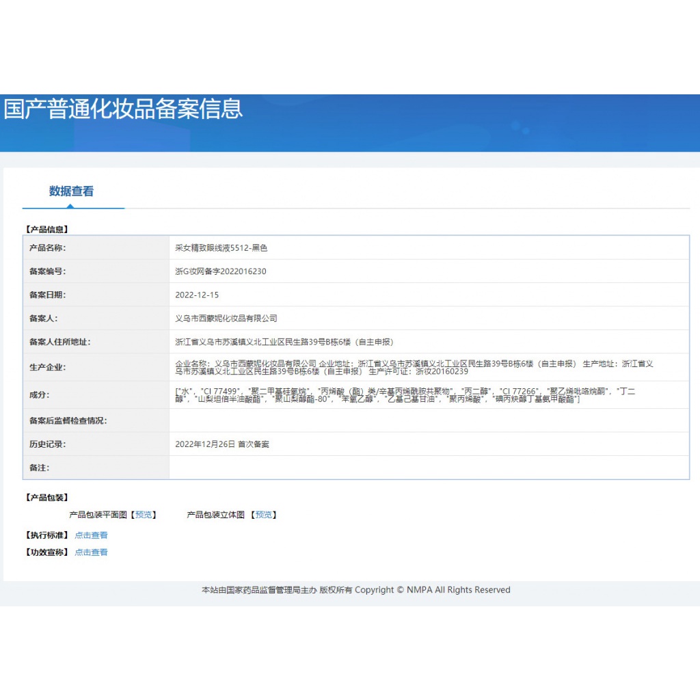Click the 国产普通化妆品备案信息 page title
Viewport: 700px width, 700px height.
(x=123, y=109)
